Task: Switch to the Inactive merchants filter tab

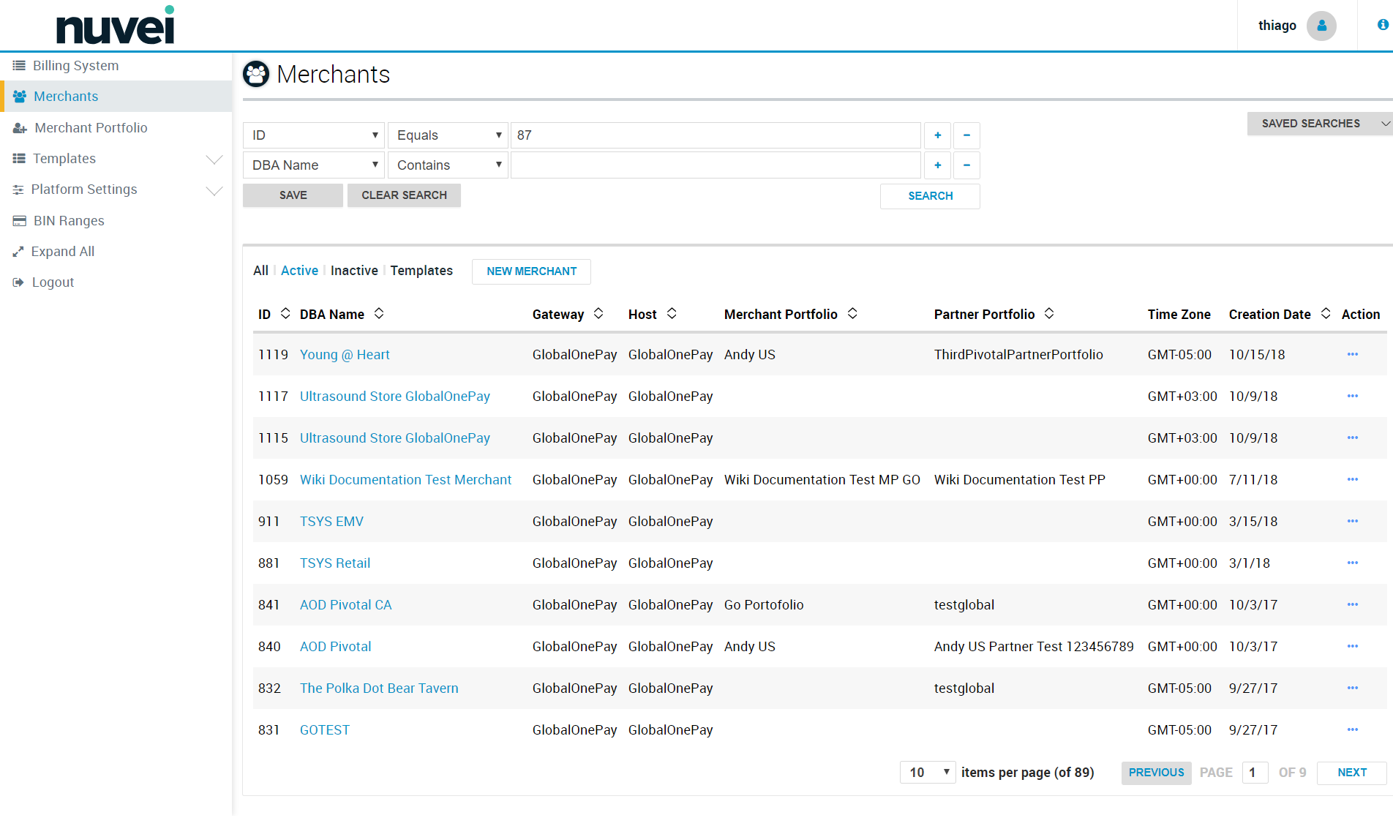Action: 354,271
